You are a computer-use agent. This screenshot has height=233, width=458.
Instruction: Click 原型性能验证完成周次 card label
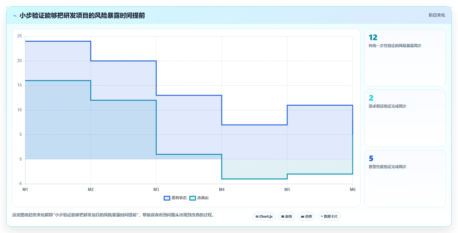pyautogui.click(x=388, y=167)
